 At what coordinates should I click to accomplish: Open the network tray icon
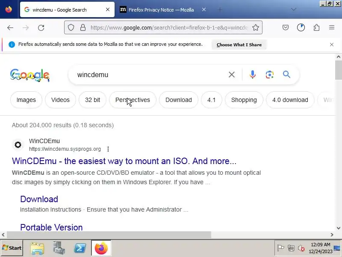click(291, 248)
